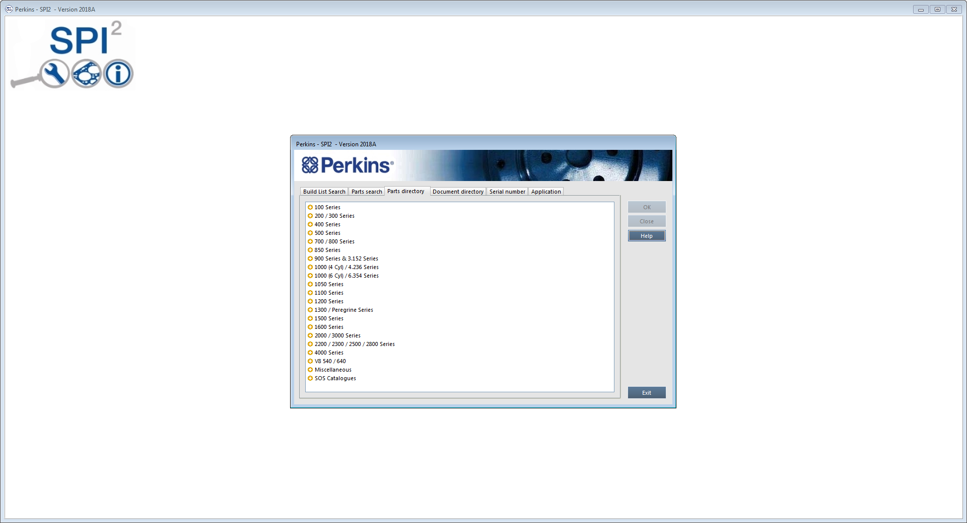Screen dimensions: 967x523
Task: Click the SPI2 information icon
Action: [x=118, y=73]
